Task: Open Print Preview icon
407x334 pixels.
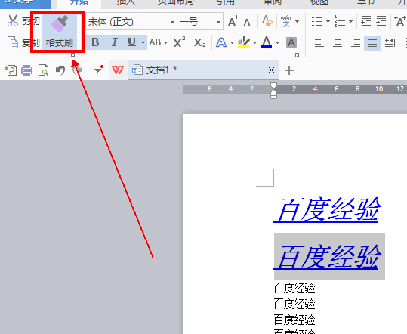Action: [43, 70]
